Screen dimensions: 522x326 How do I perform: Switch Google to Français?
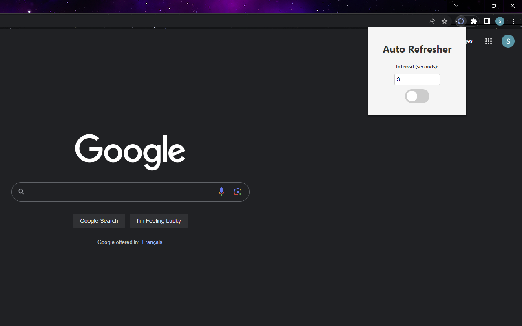tap(152, 242)
